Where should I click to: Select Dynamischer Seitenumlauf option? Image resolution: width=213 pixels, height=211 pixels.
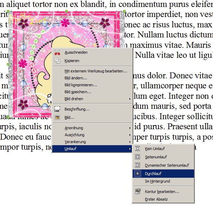163,165
